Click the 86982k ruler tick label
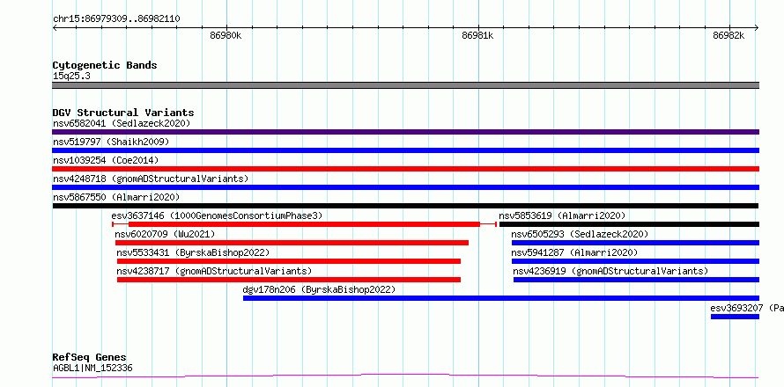The height and width of the screenshot is (387, 784). click(729, 36)
